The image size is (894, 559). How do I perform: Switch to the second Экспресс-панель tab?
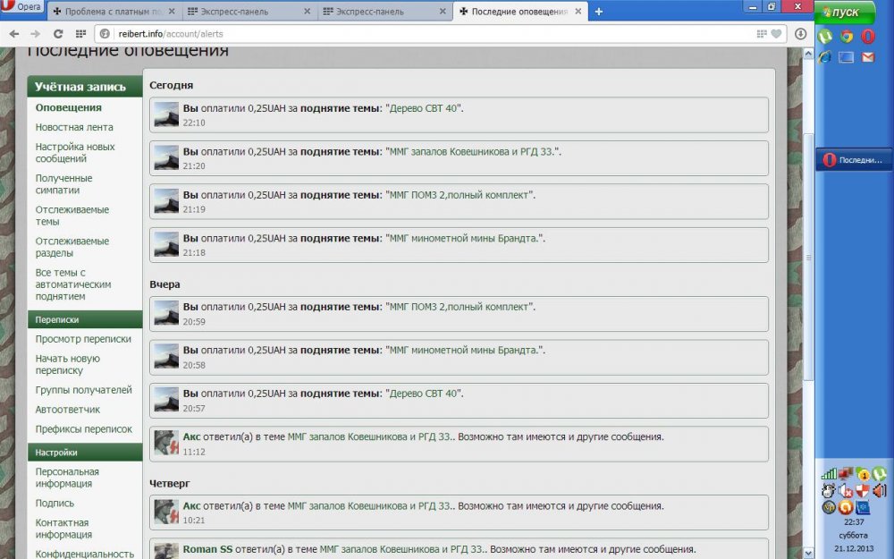point(384,12)
